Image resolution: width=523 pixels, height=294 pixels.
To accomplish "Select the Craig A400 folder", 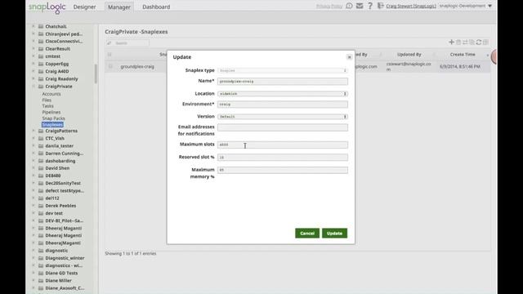I will pyautogui.click(x=57, y=71).
